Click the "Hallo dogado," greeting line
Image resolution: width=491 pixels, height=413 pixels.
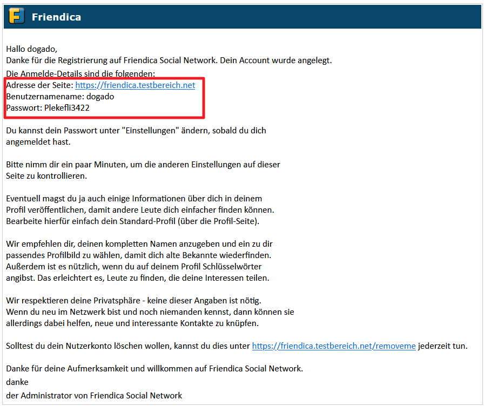31,49
